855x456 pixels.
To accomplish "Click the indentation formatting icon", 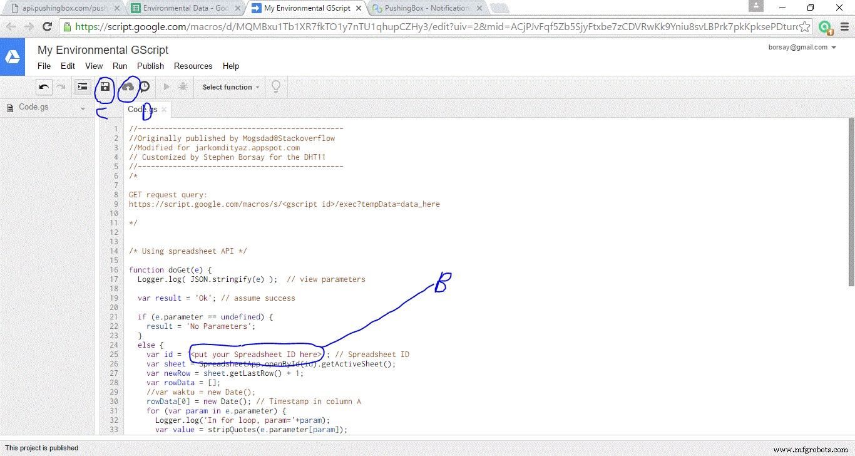I will click(82, 86).
